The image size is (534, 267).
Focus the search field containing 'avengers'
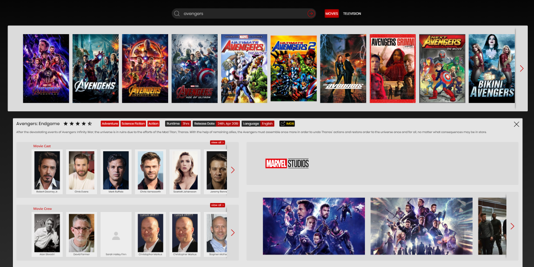(x=244, y=14)
